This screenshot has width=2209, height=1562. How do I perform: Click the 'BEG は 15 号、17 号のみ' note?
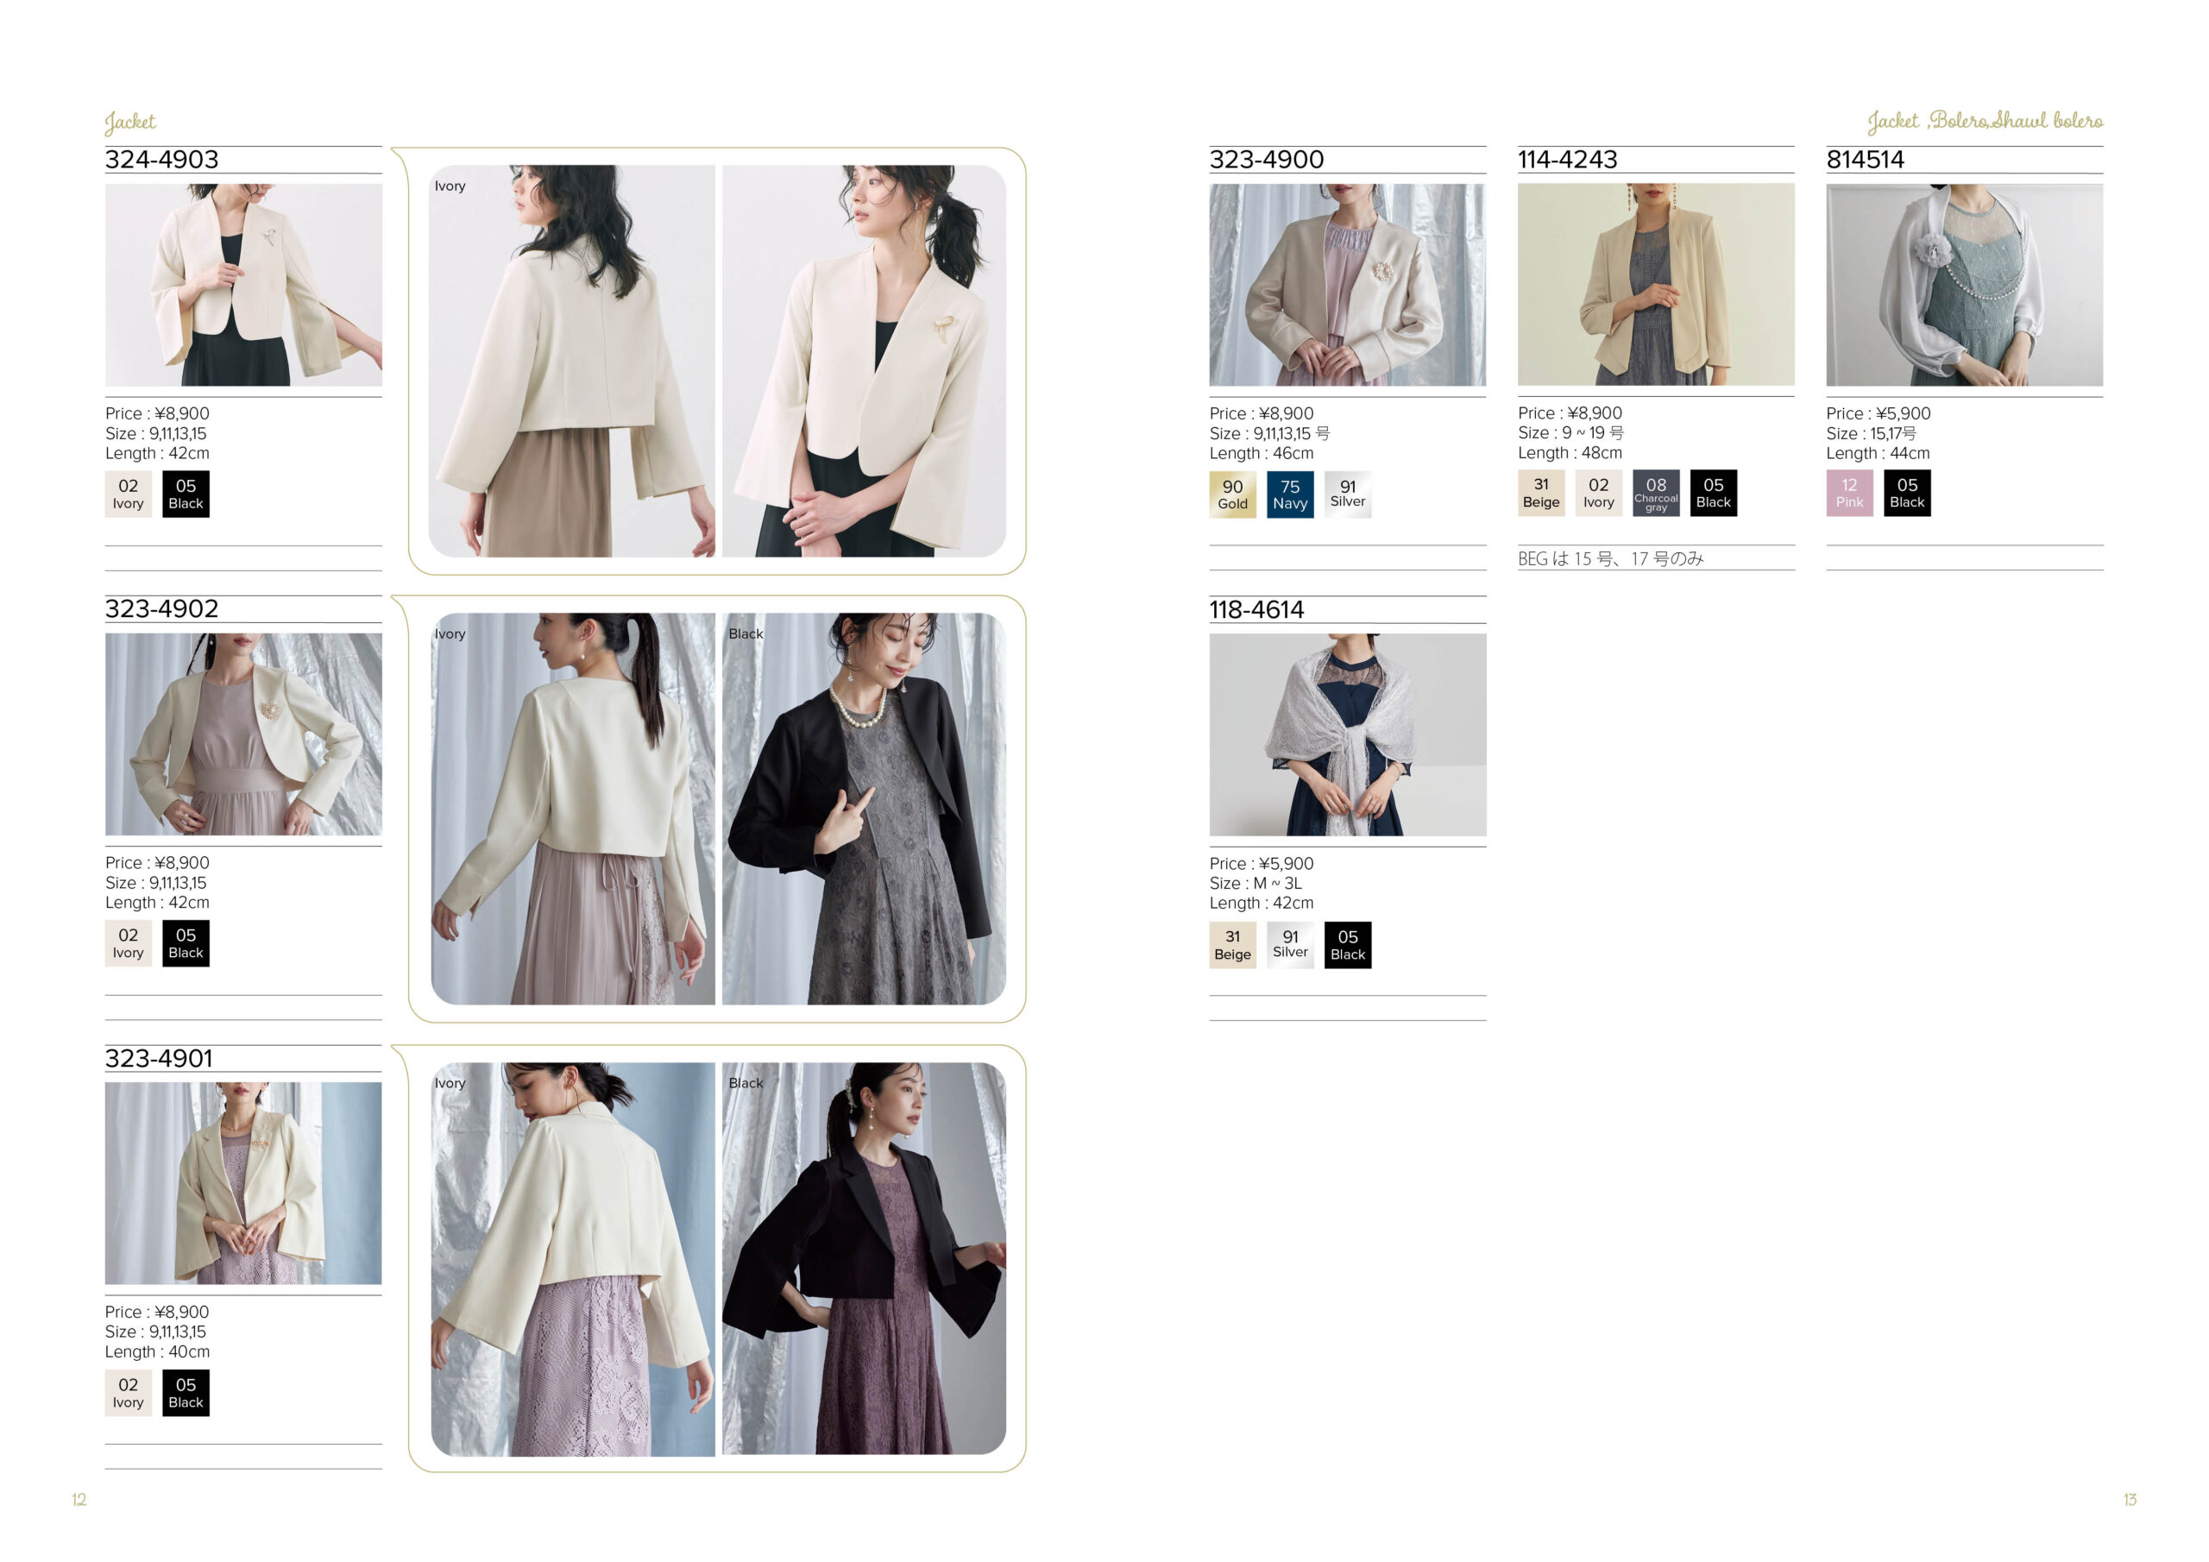coord(1610,559)
